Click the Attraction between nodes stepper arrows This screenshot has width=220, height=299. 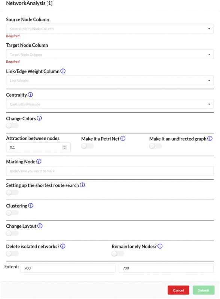(65, 147)
